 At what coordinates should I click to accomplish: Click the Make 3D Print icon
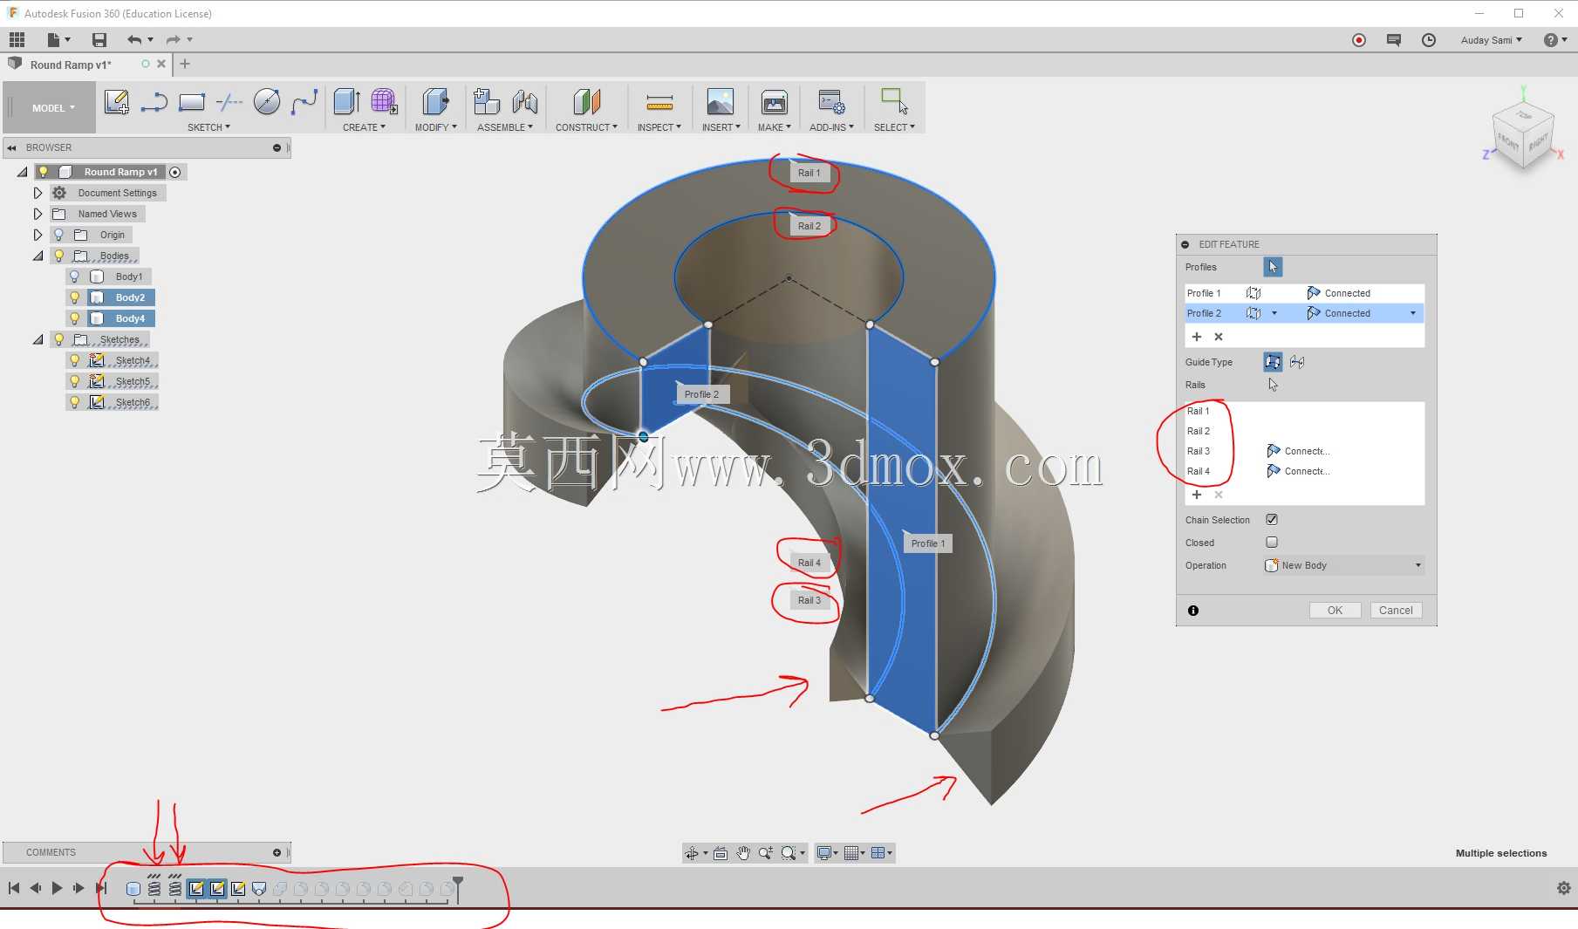[x=774, y=102]
